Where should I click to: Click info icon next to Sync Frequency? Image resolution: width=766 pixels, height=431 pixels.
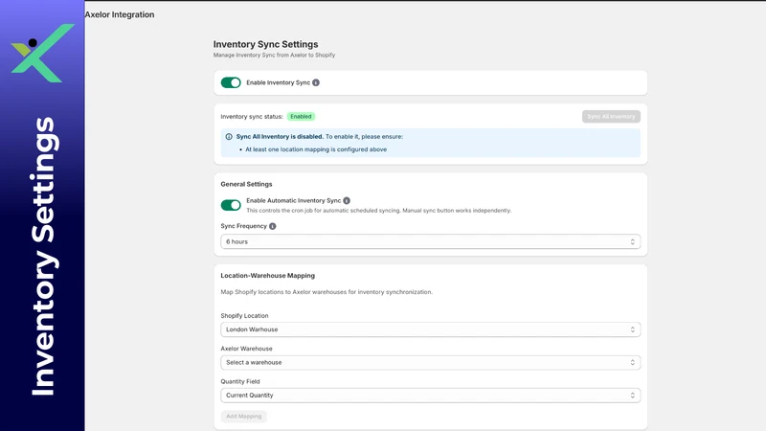[273, 226]
